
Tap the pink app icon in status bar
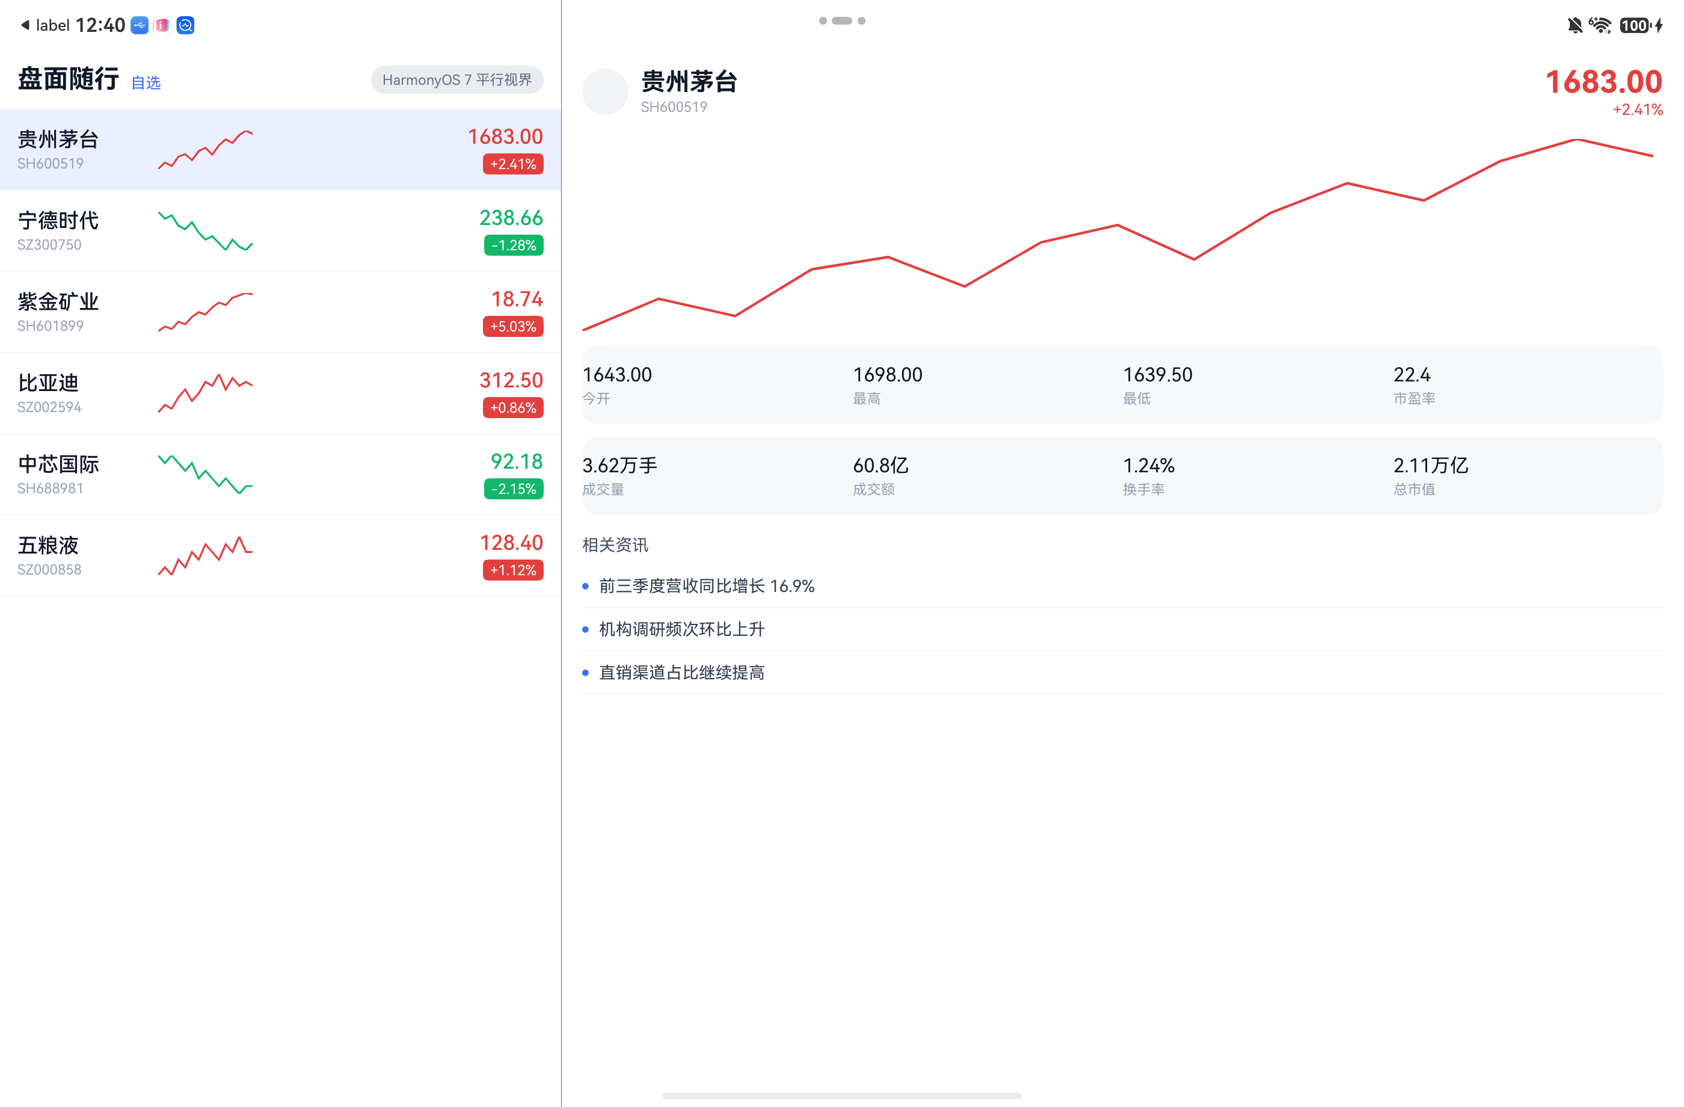(x=162, y=25)
